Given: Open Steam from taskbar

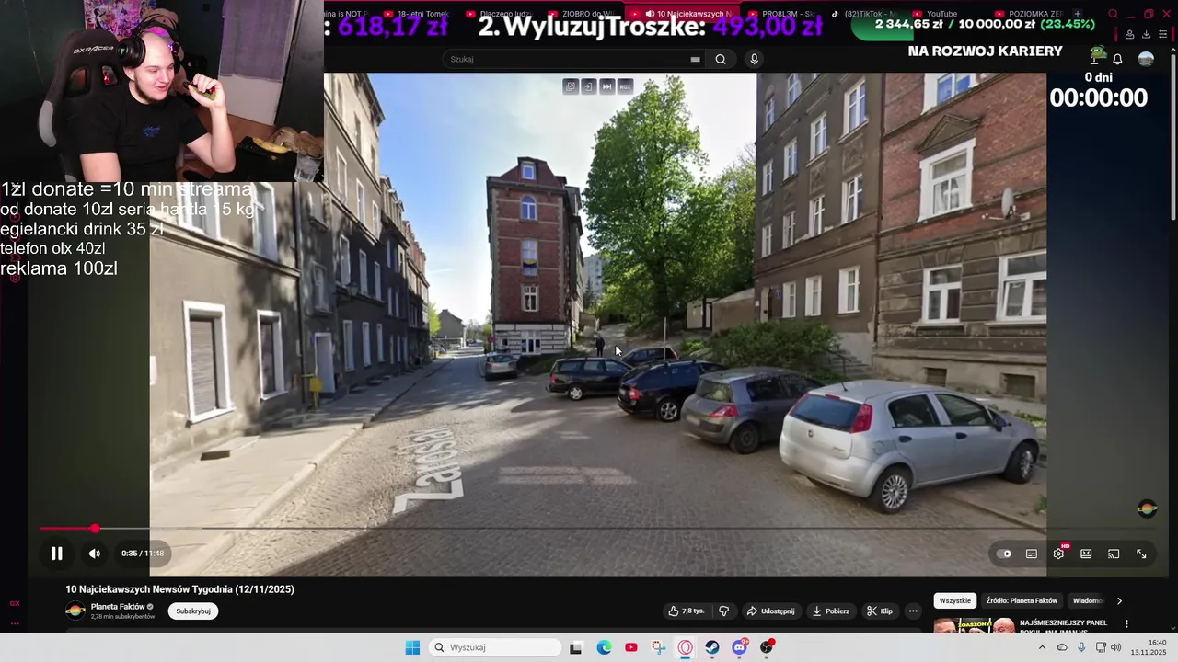Looking at the screenshot, I should (x=712, y=647).
